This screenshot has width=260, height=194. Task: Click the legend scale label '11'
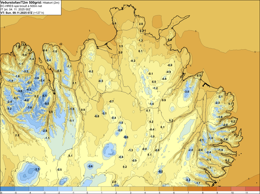click(x=246, y=192)
